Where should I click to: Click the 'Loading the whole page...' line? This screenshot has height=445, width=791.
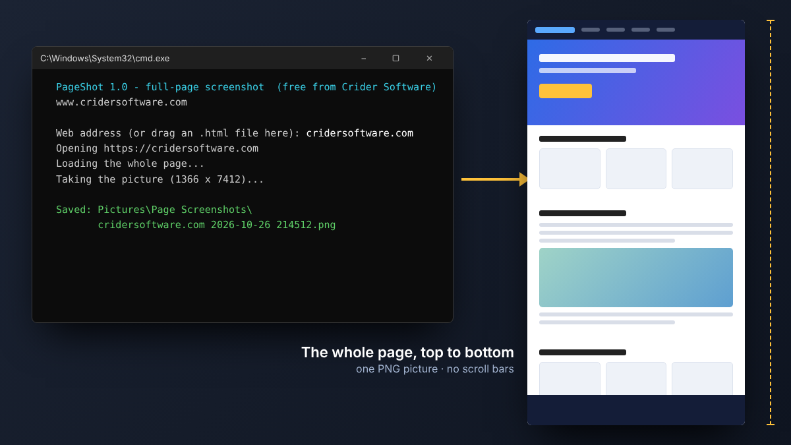(131, 163)
